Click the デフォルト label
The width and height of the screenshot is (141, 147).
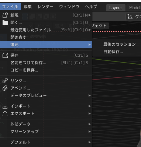pyautogui.click(x=20, y=142)
